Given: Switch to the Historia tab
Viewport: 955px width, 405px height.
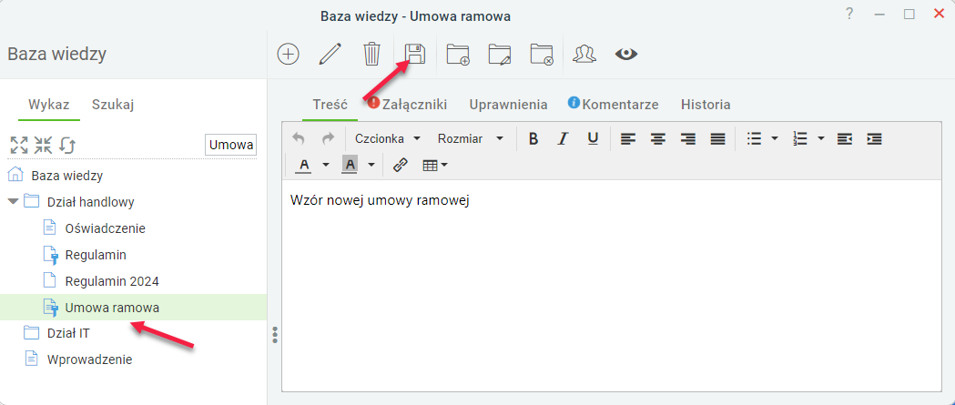Looking at the screenshot, I should [x=706, y=104].
